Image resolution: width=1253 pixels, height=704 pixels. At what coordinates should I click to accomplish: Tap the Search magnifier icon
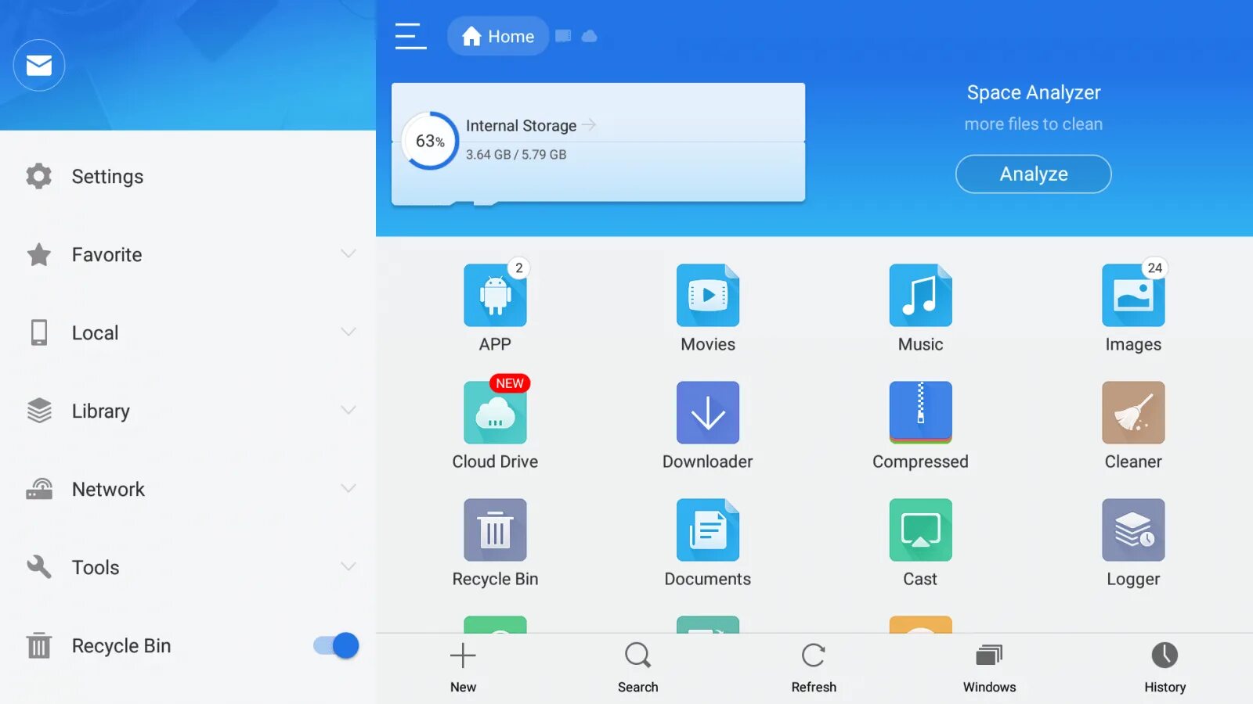pos(638,656)
